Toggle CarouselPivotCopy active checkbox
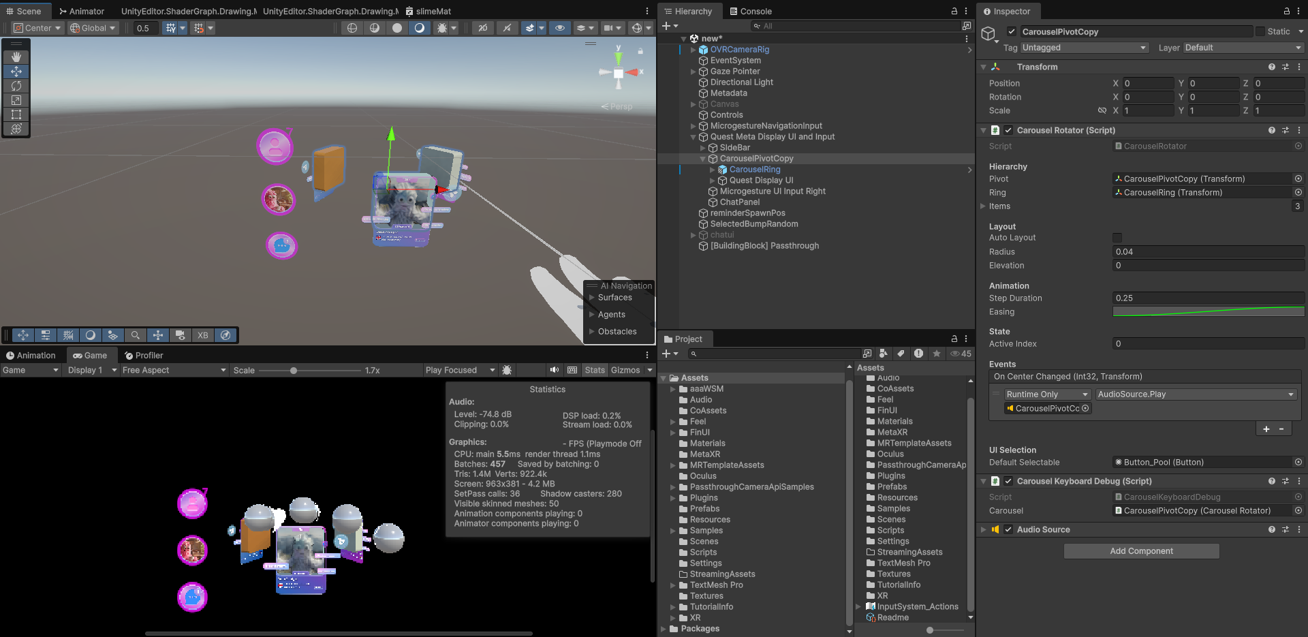The width and height of the screenshot is (1308, 637). point(1012,31)
